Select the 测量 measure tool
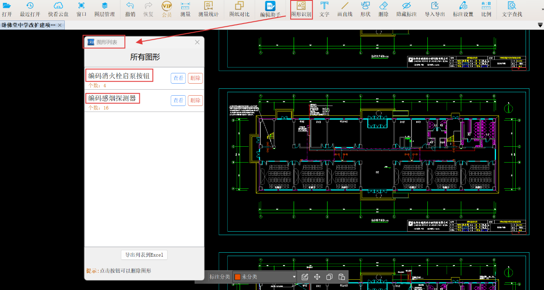 (x=185, y=9)
